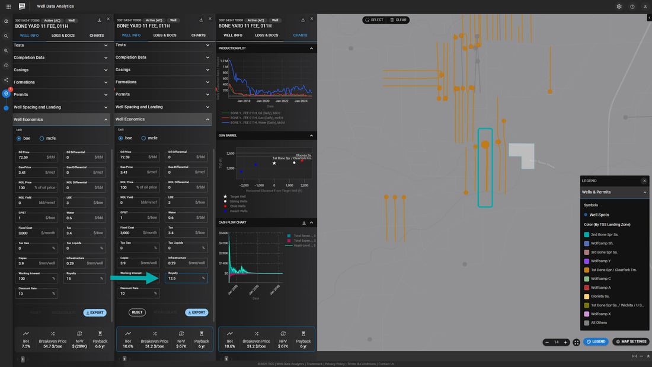
Task: Open the user account icon
Action: (x=645, y=7)
